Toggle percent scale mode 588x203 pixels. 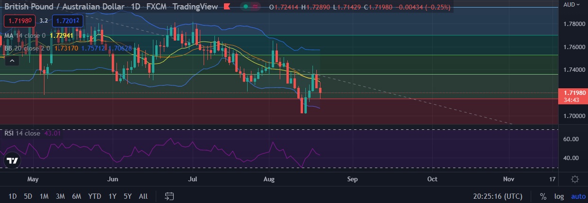(x=543, y=196)
